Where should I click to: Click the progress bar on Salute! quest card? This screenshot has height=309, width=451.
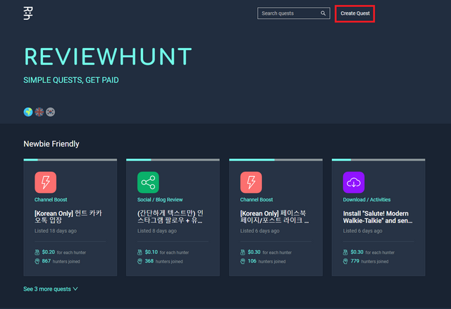378,160
